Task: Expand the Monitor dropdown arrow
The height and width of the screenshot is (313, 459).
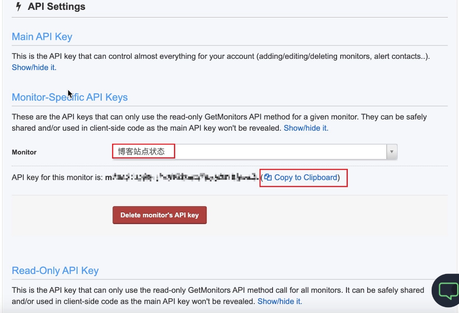Action: coord(392,152)
